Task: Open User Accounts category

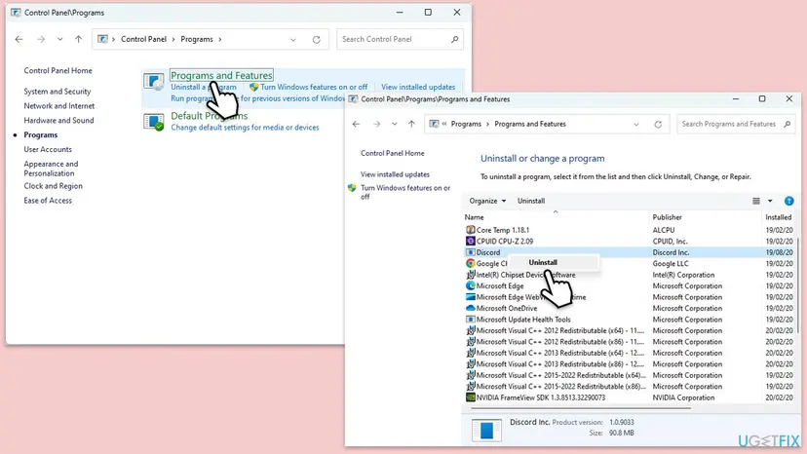Action: click(x=48, y=149)
